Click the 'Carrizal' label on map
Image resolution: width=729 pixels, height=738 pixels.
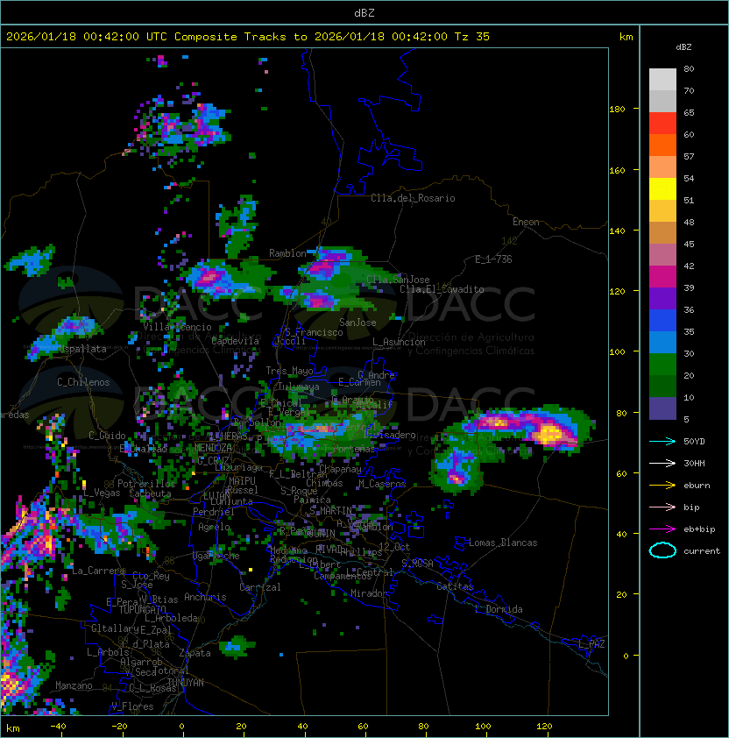[x=260, y=587]
